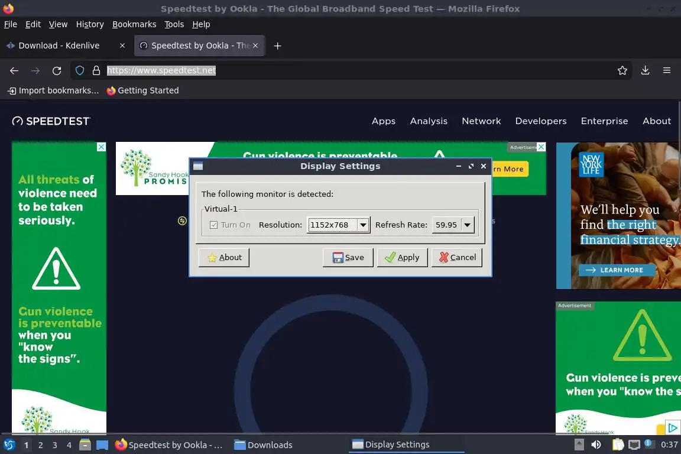Open the History menu
Viewport: 681px width, 454px height.
[x=90, y=24]
